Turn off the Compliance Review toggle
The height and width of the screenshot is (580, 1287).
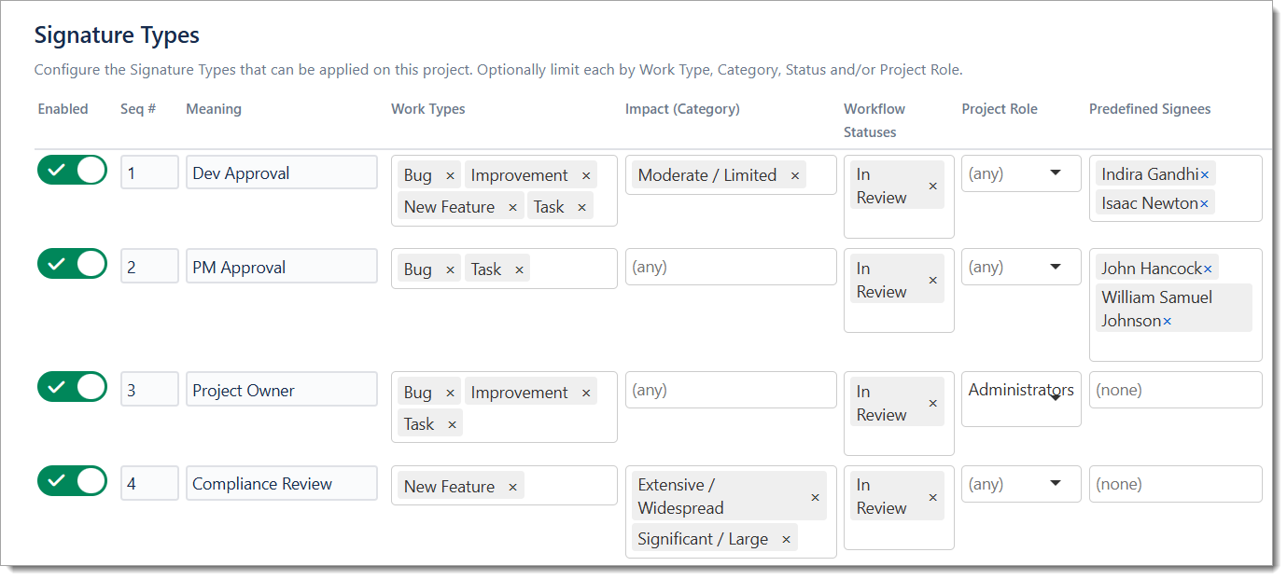pos(72,481)
